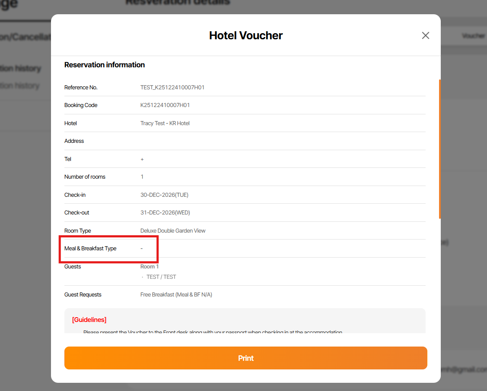Click the Reference No. value TEST_K25122410007H01

click(172, 87)
